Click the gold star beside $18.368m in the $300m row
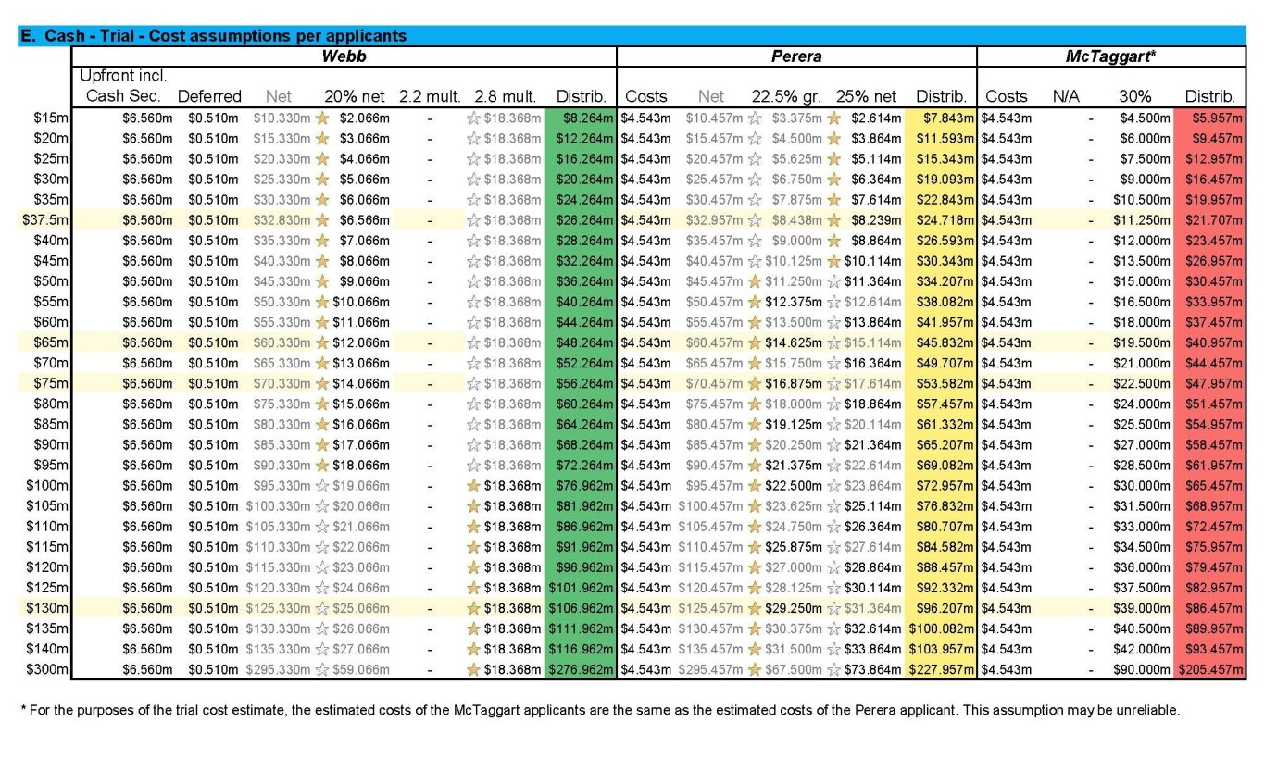Image resolution: width=1277 pixels, height=759 pixels. tap(474, 670)
